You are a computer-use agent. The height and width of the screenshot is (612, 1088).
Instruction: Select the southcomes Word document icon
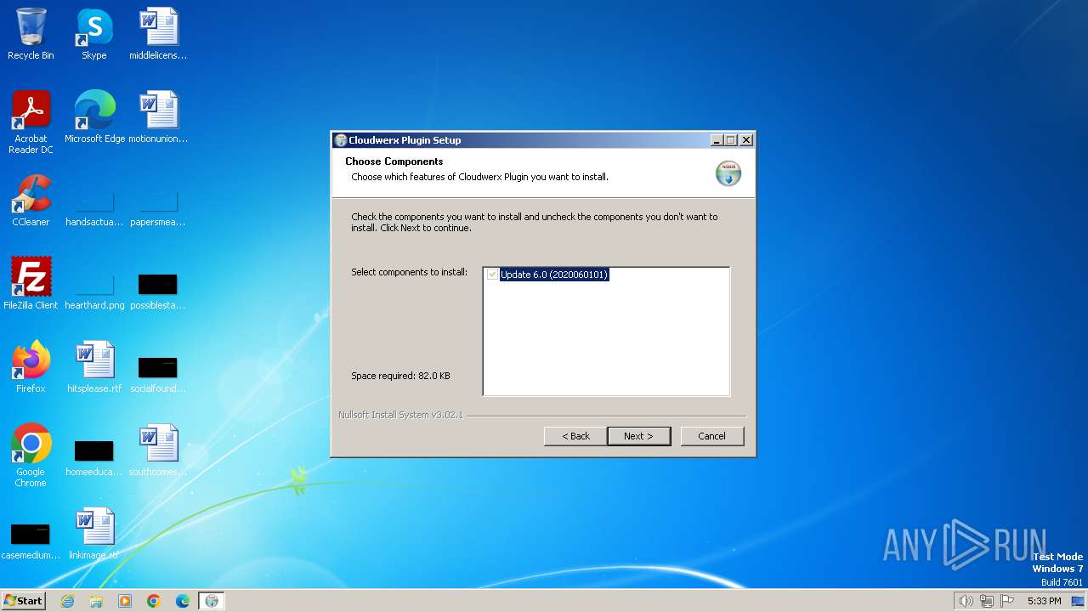[158, 450]
